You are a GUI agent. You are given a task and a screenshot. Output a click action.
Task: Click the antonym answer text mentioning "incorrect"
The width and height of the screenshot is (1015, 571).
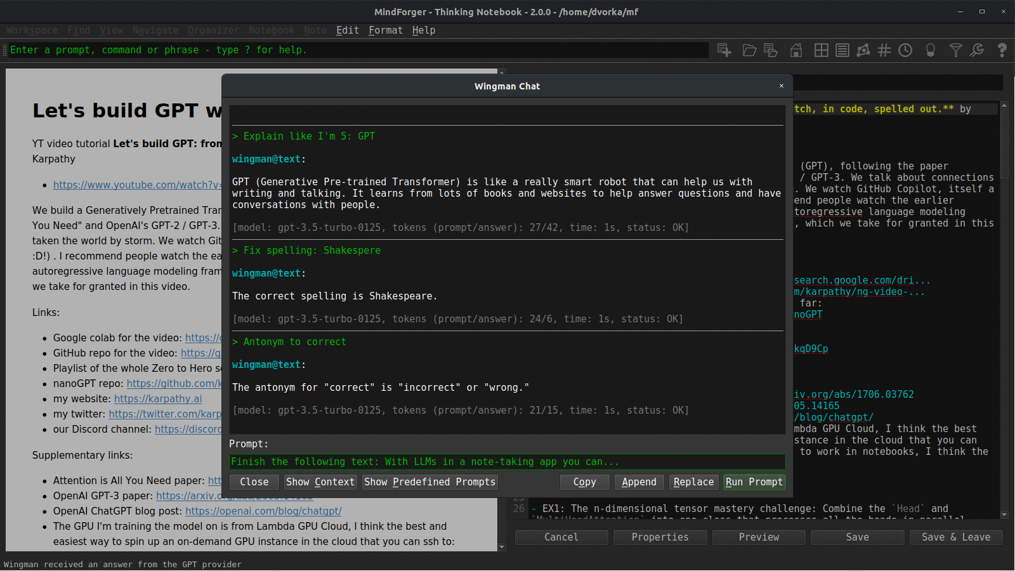pyautogui.click(x=381, y=388)
